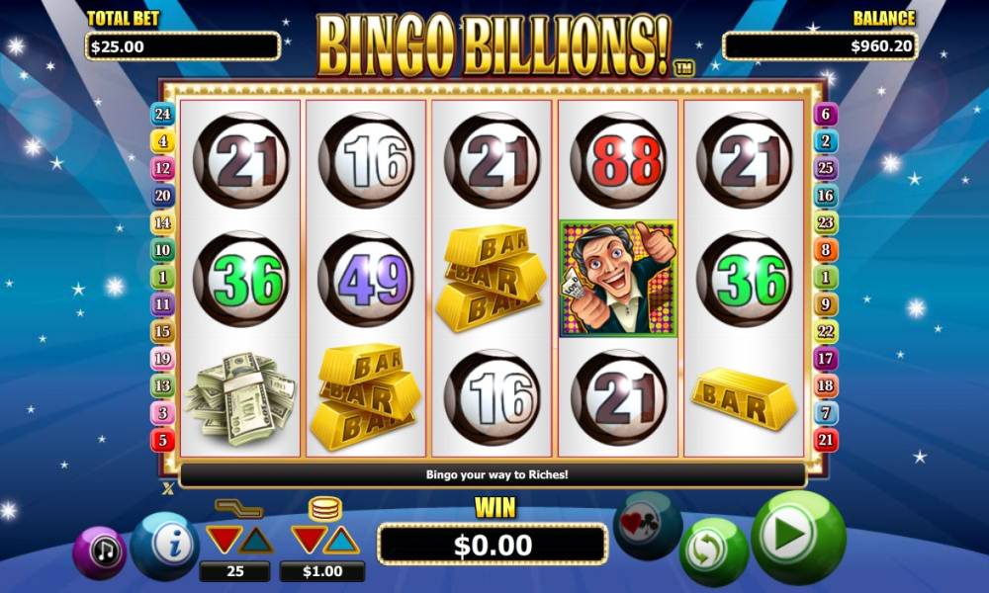Click payline 5 red marker
This screenshot has height=593, width=989.
(x=163, y=440)
